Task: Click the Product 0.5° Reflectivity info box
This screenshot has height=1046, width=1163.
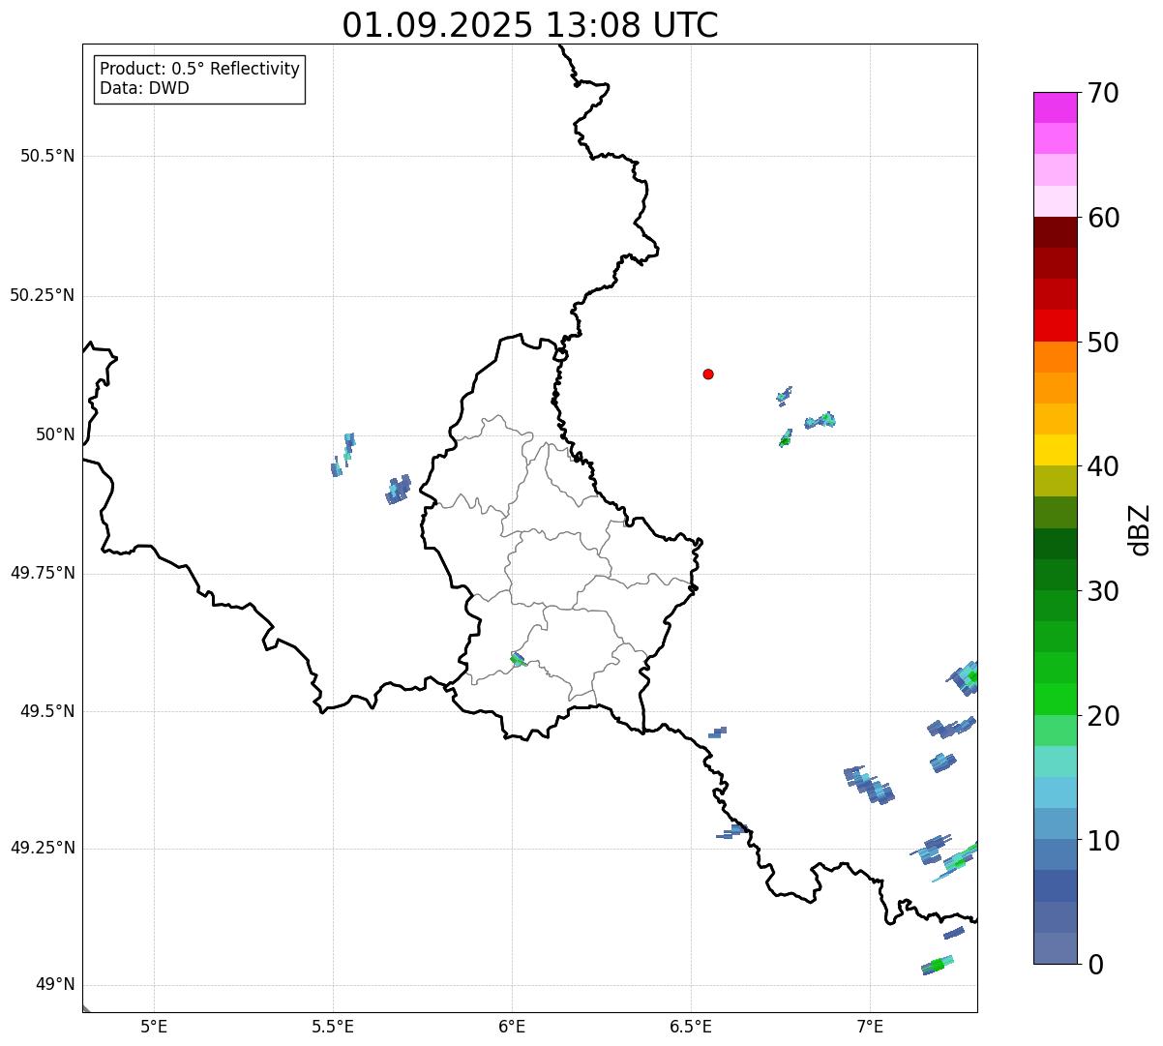Action: pyautogui.click(x=199, y=78)
